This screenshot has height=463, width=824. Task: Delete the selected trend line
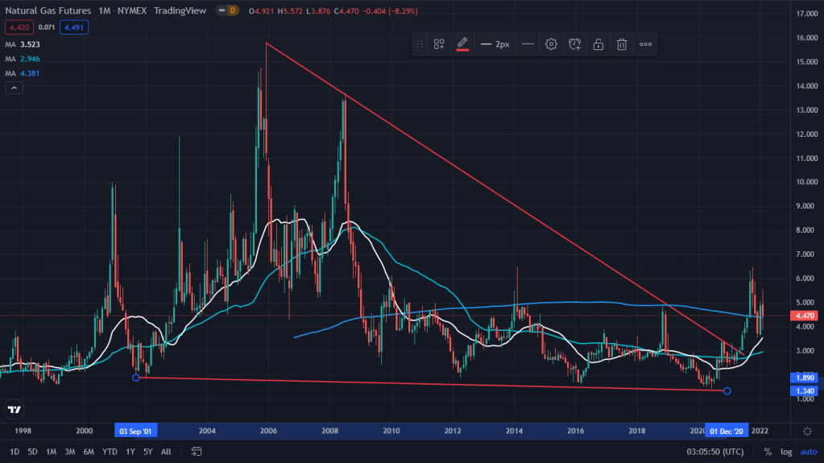pos(622,44)
